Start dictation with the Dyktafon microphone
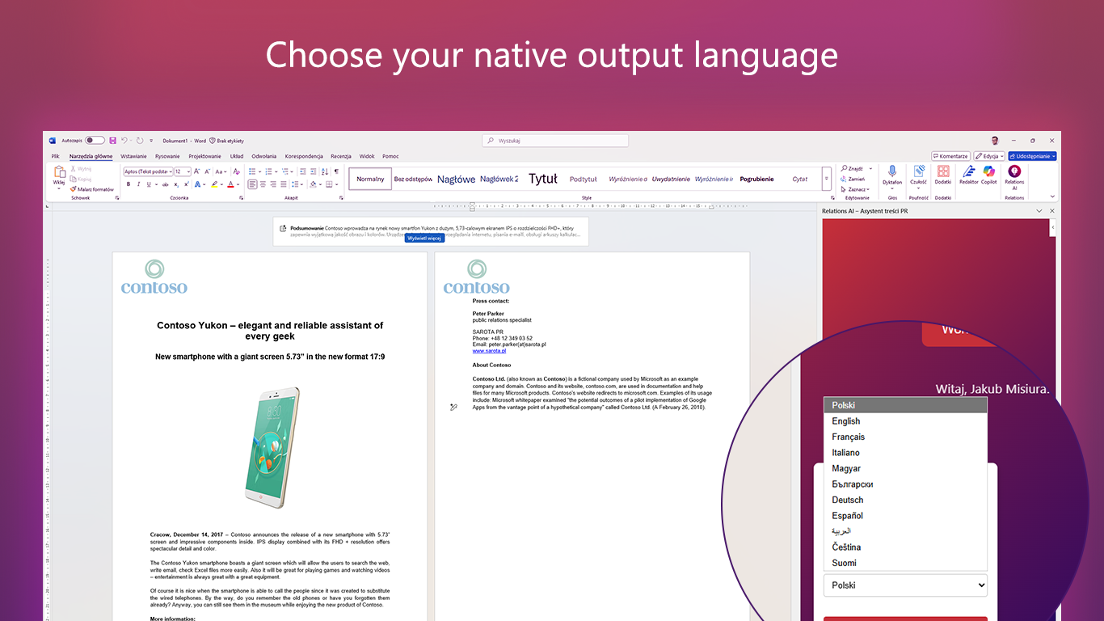The image size is (1104, 621). 892,175
